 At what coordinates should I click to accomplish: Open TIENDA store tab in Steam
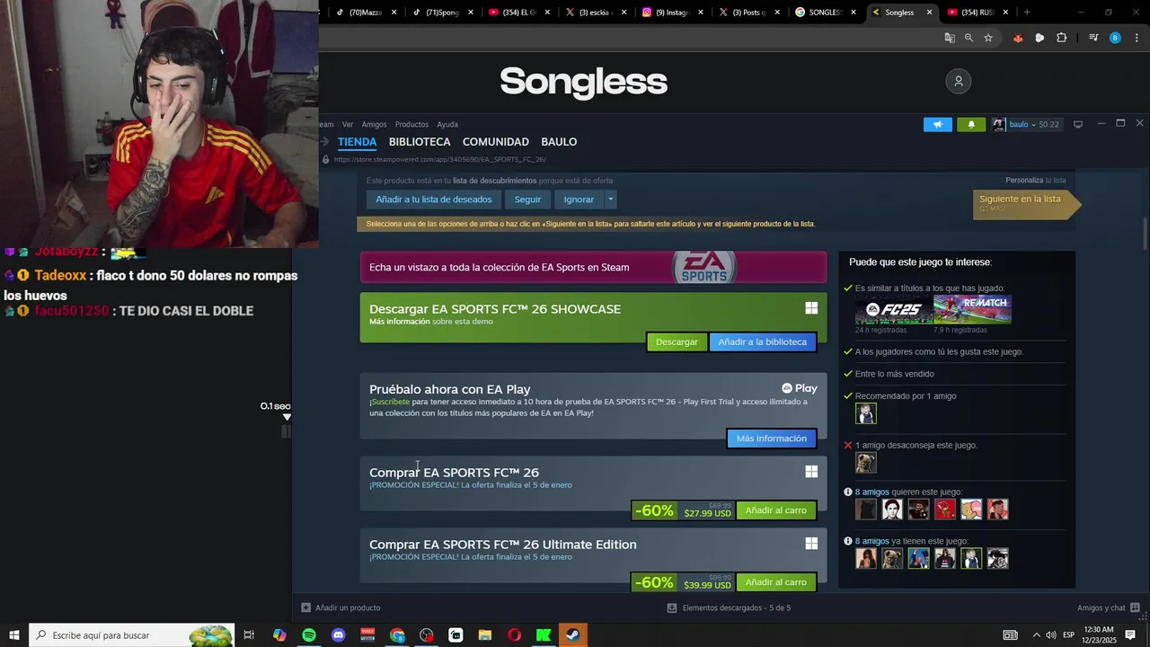tap(357, 142)
